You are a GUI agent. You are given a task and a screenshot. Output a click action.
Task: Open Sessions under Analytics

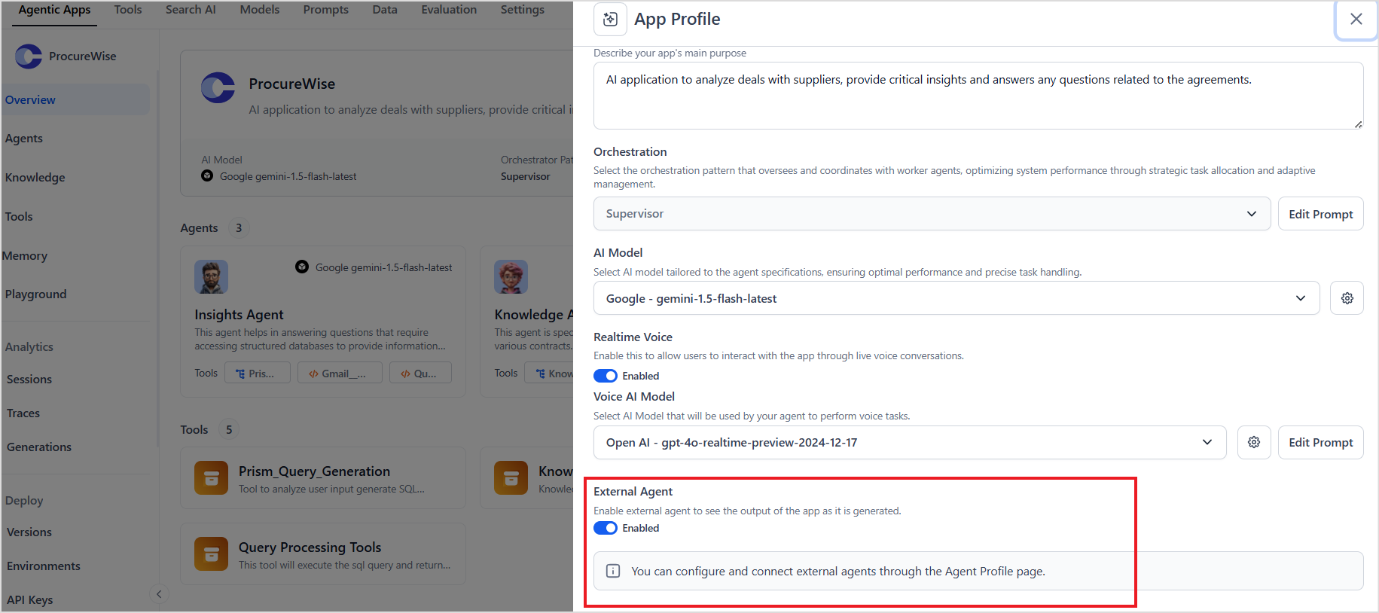pyautogui.click(x=29, y=380)
